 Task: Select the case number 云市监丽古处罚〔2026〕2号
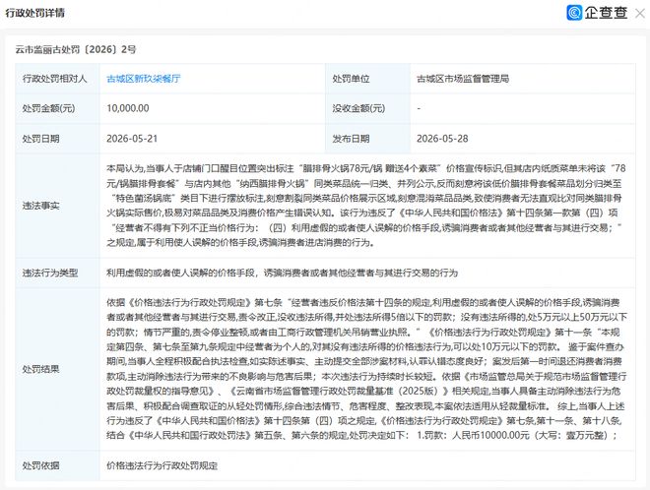click(x=76, y=49)
